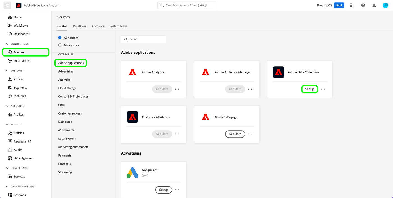Click the Destinations icon in sidebar

(10, 61)
